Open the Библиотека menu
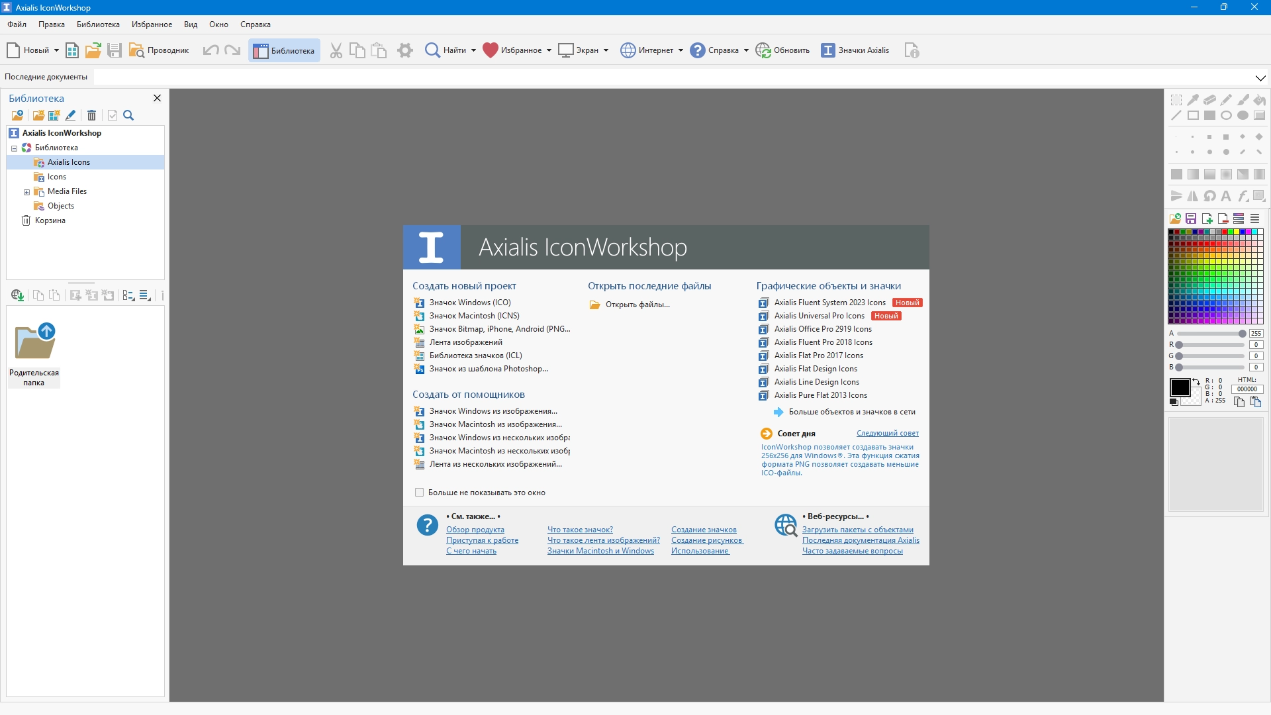 tap(98, 24)
